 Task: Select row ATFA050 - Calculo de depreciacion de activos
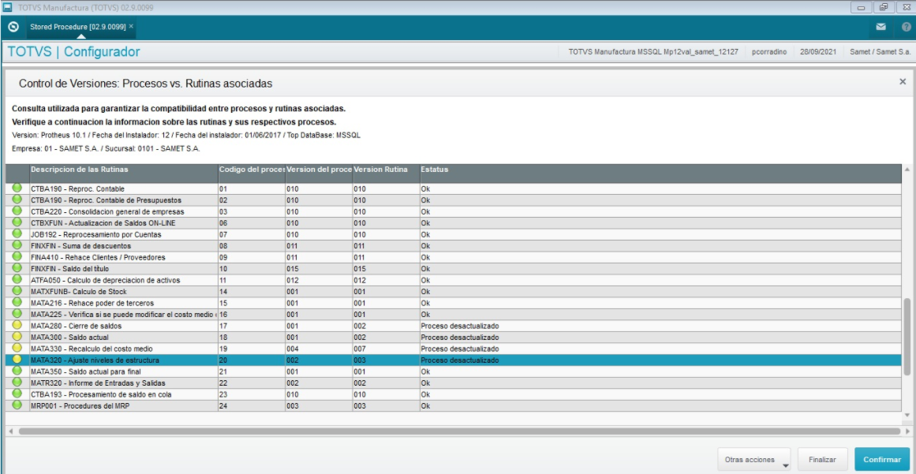[454, 280]
